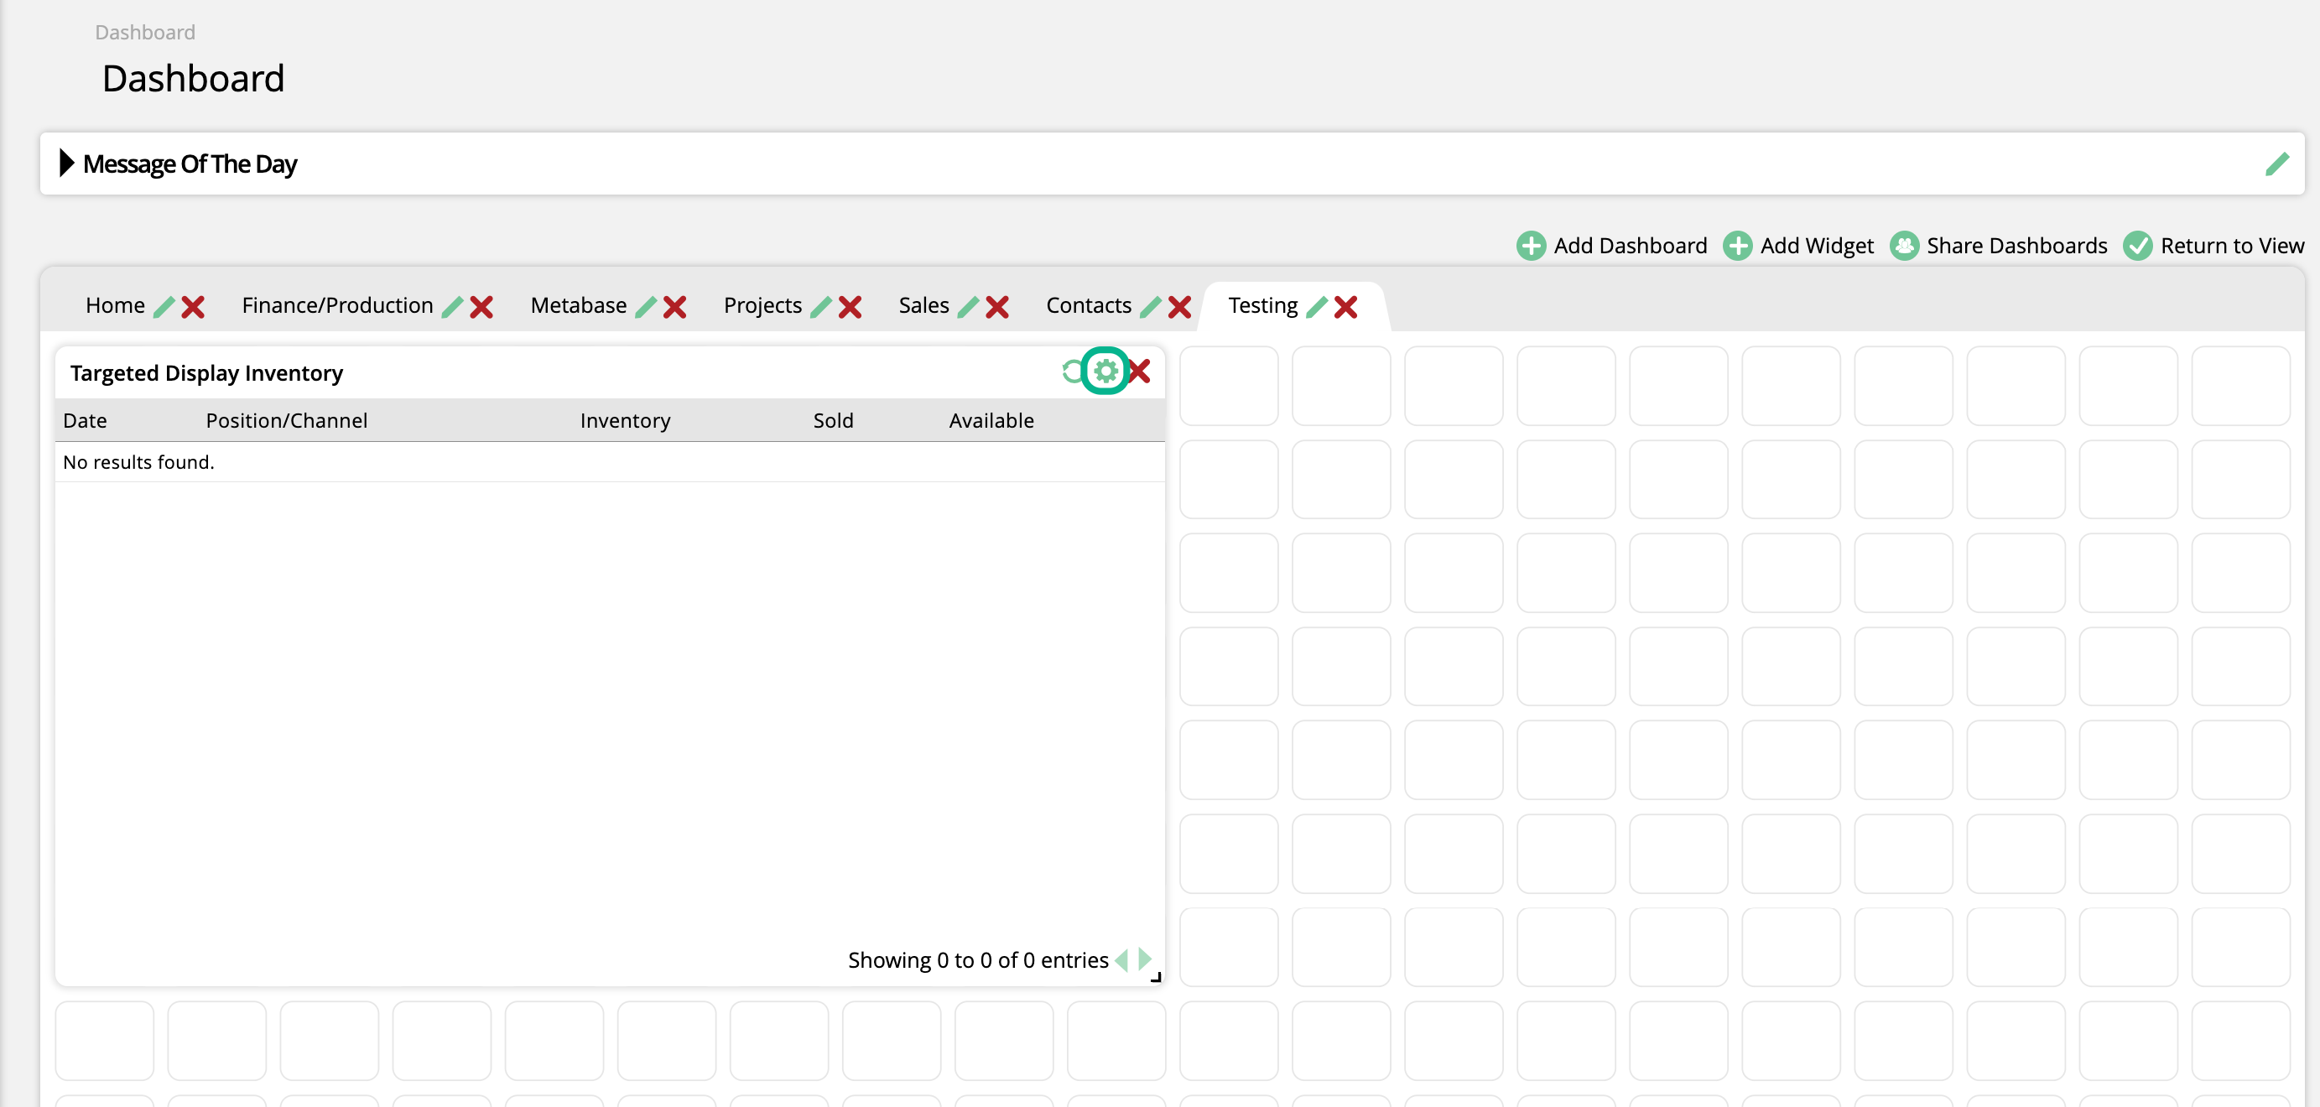Click the Remove Metabase dashboard X button
Image resolution: width=2320 pixels, height=1107 pixels.
coord(674,306)
